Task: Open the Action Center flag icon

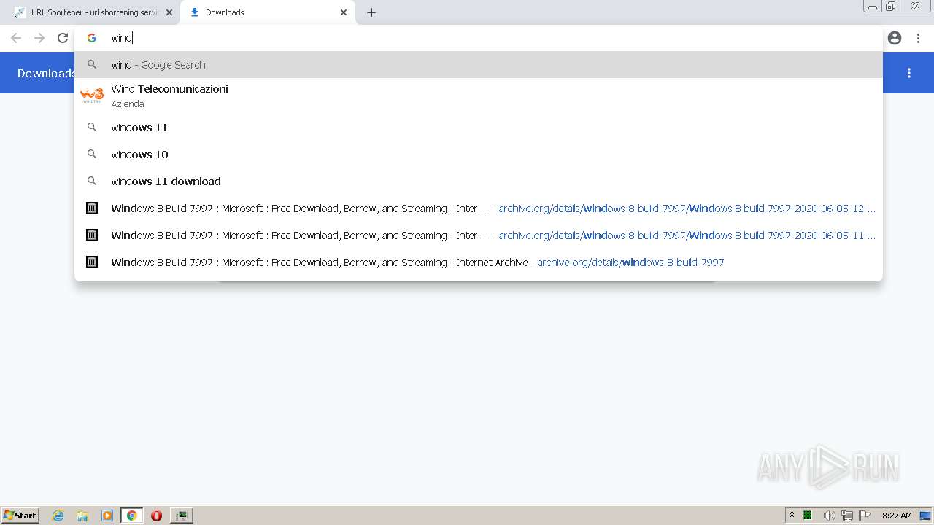Action: (x=865, y=516)
